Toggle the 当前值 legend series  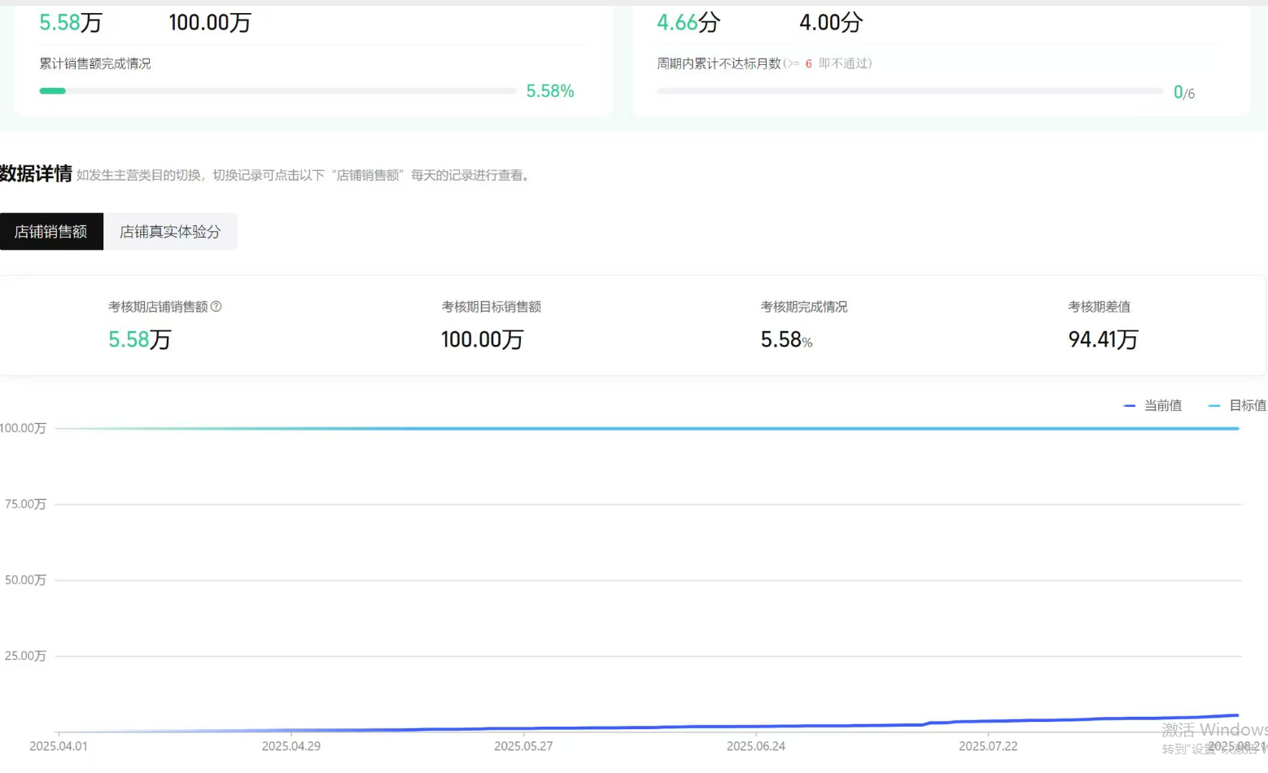1153,405
